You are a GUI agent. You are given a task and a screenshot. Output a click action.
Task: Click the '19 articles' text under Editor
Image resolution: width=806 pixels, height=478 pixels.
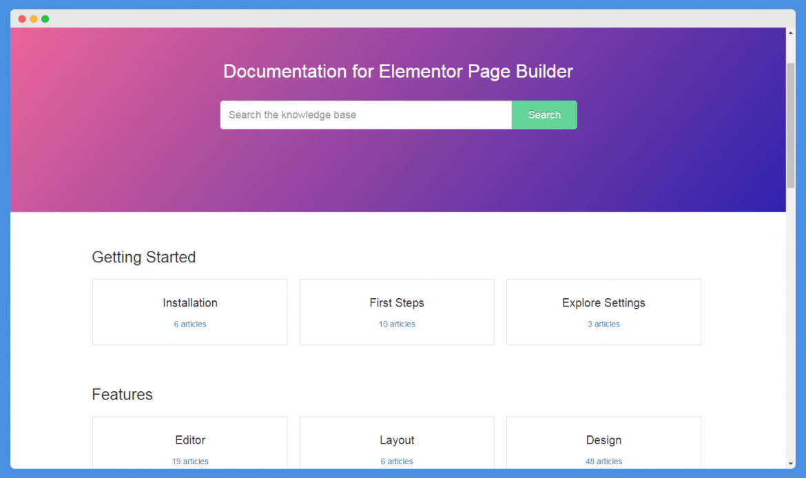[x=189, y=461]
